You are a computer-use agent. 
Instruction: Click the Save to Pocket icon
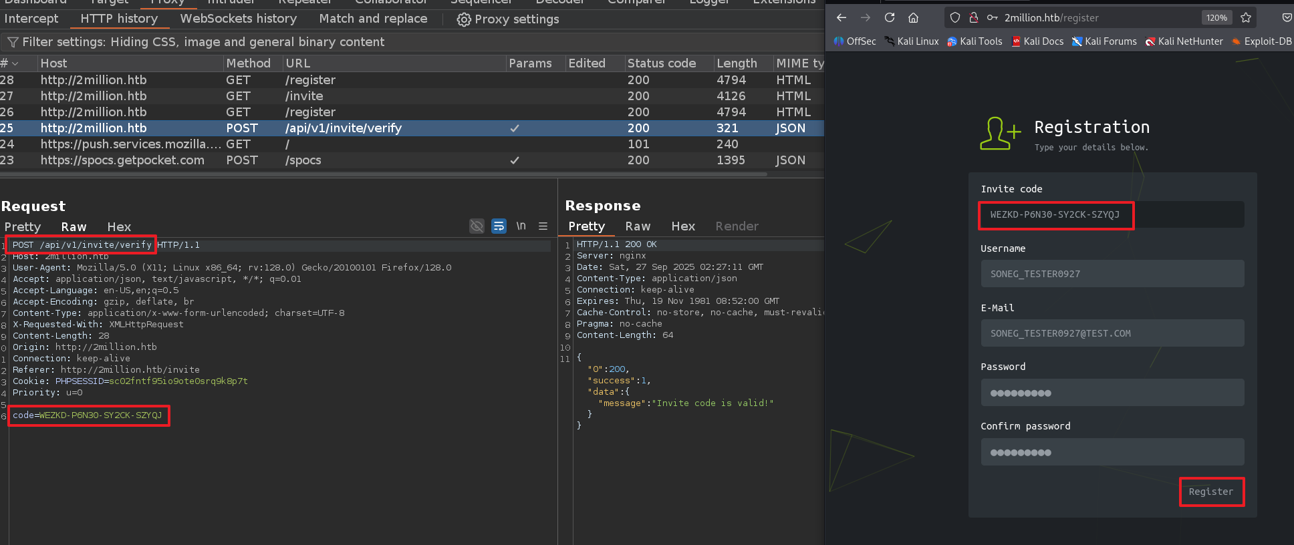(1287, 18)
